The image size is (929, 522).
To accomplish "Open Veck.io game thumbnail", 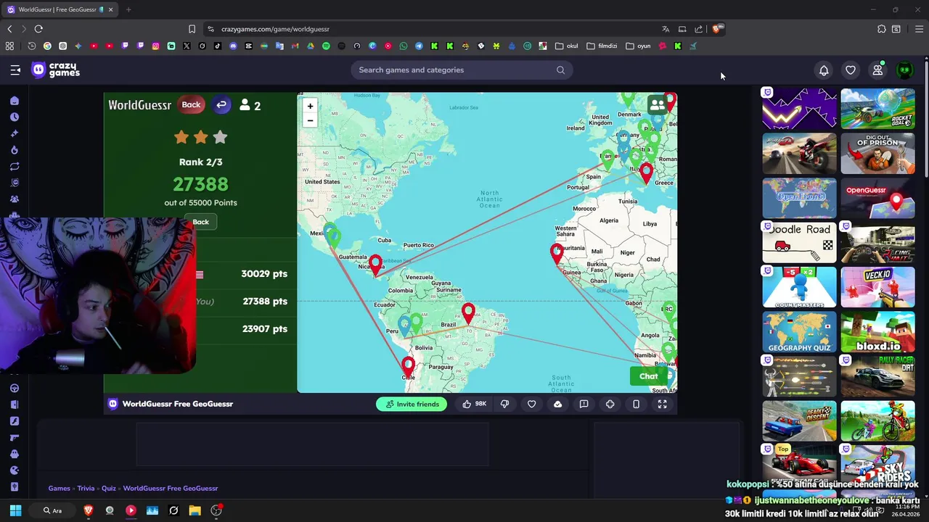I will (877, 288).
